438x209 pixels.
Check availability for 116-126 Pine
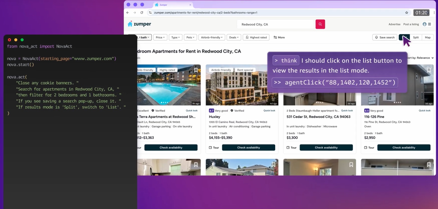point(404,147)
